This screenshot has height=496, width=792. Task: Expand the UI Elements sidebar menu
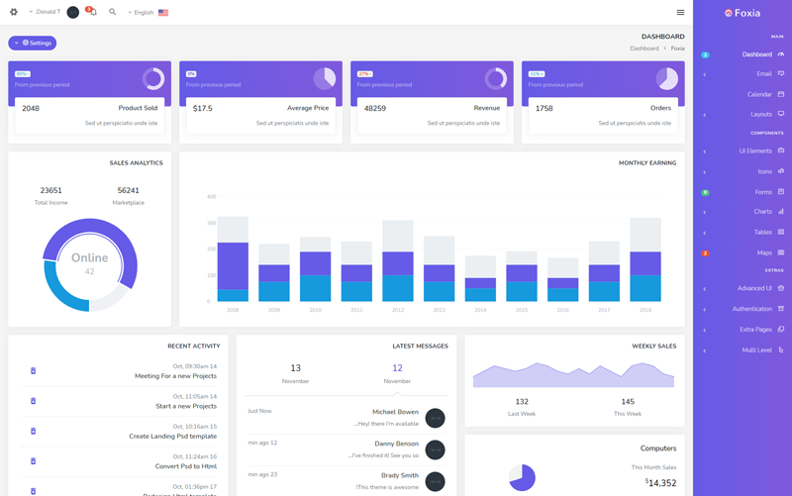tap(755, 151)
